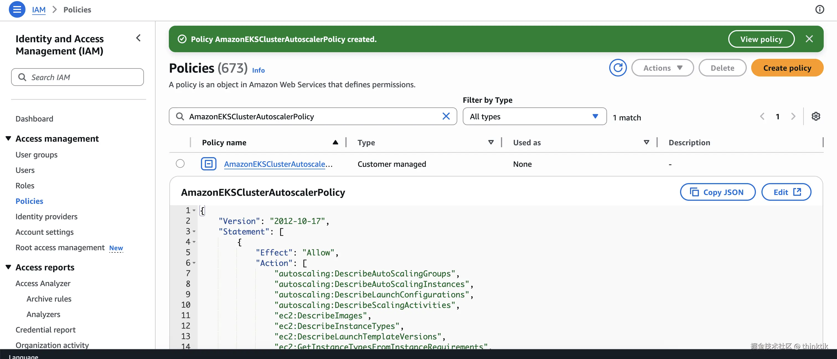This screenshot has height=359, width=837.
Task: Collapse the Access management section
Action: click(9, 138)
